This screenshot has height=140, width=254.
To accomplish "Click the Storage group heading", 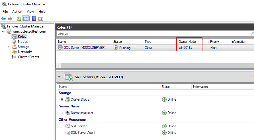I will click(x=65, y=93).
